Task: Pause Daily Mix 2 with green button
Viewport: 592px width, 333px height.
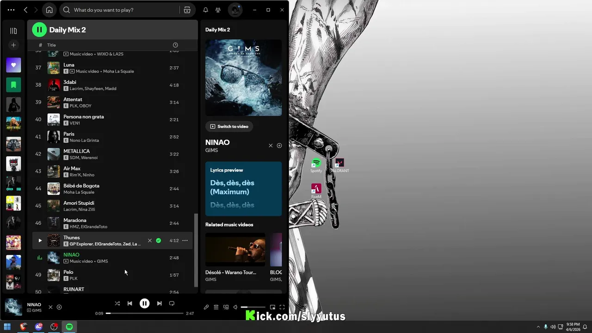Action: [x=39, y=30]
